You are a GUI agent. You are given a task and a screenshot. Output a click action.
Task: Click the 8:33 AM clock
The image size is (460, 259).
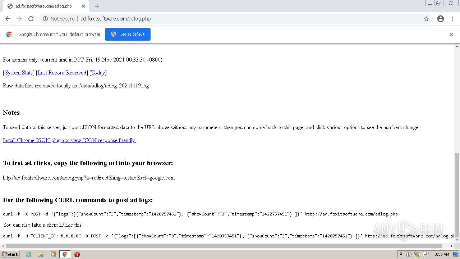pos(442,254)
